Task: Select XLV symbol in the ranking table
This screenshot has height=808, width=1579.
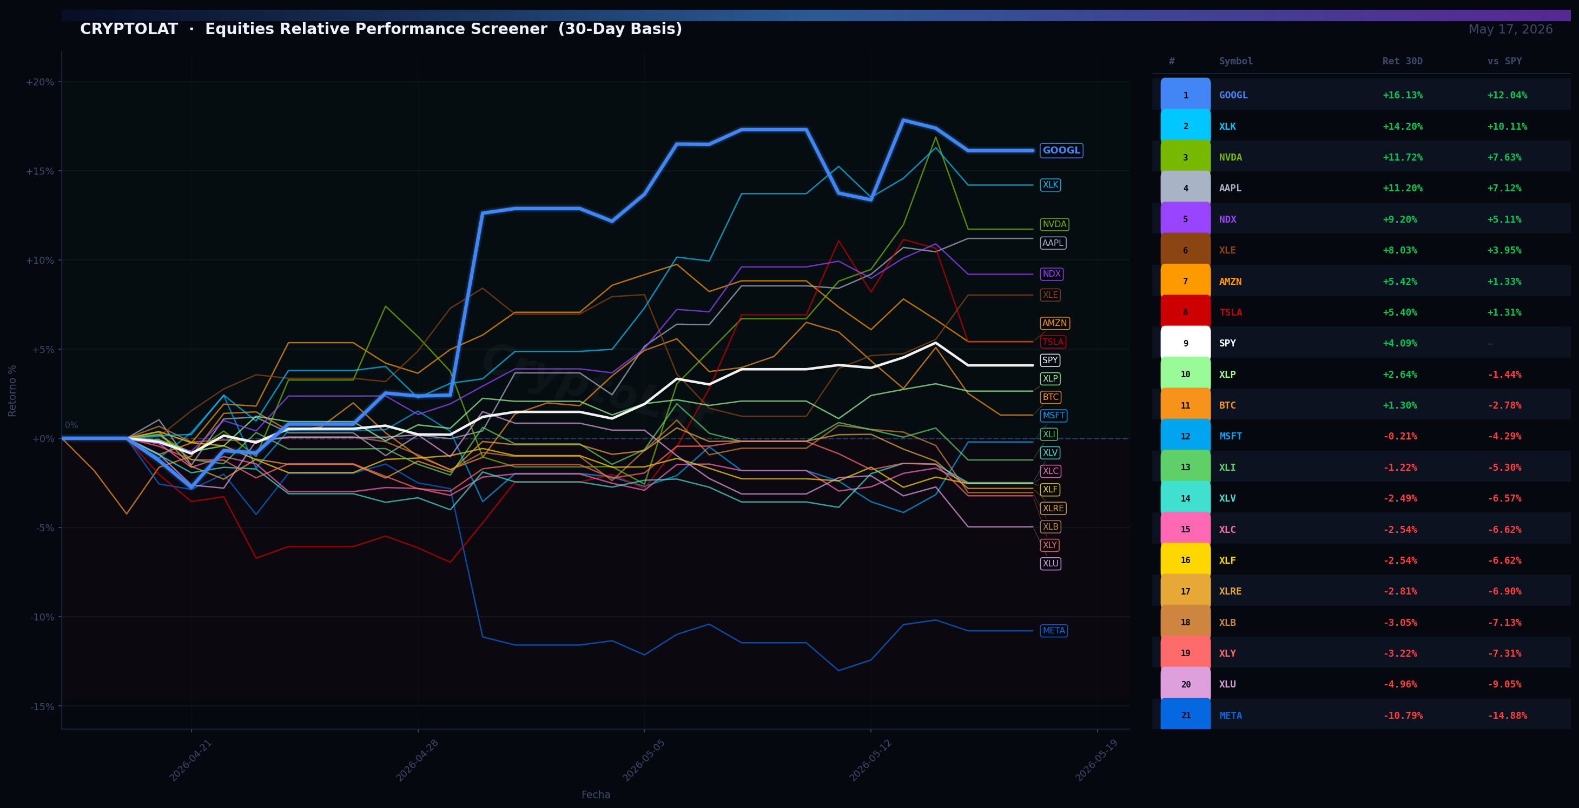Action: [1227, 498]
